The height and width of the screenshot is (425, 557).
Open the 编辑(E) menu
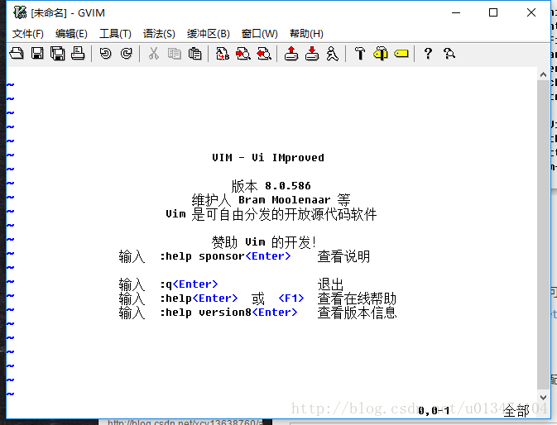[x=71, y=34]
